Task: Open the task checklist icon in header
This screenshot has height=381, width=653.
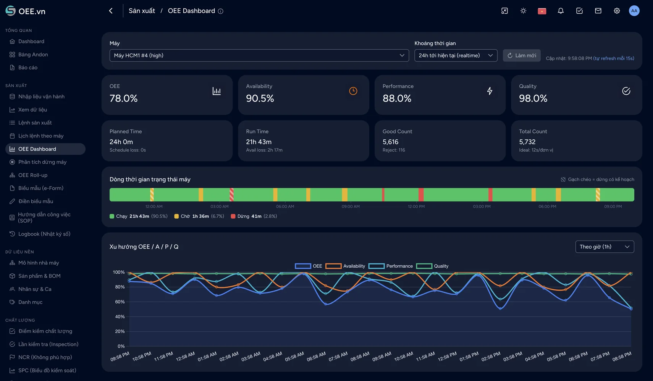Action: tap(579, 11)
